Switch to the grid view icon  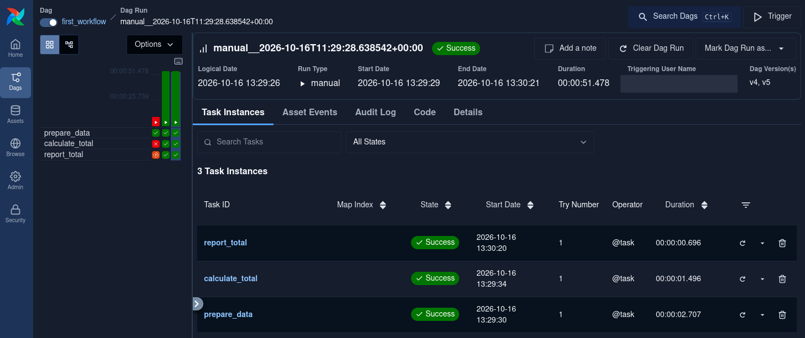tap(50, 45)
